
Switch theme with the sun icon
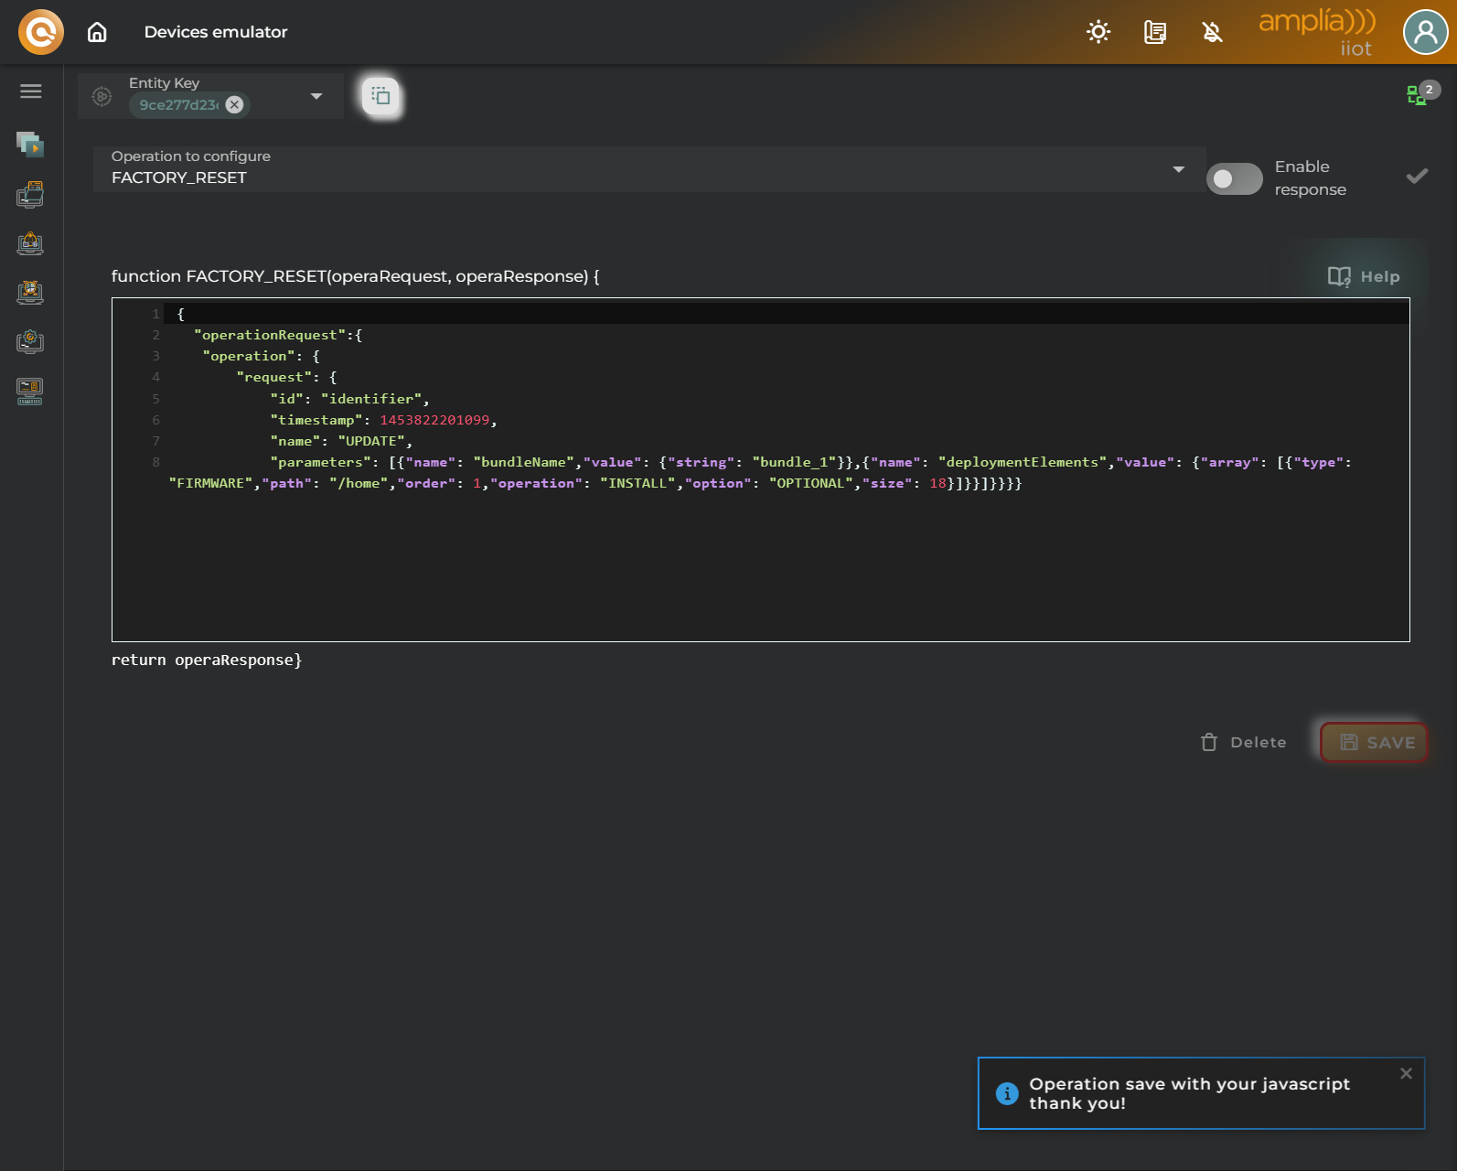pyautogui.click(x=1098, y=32)
